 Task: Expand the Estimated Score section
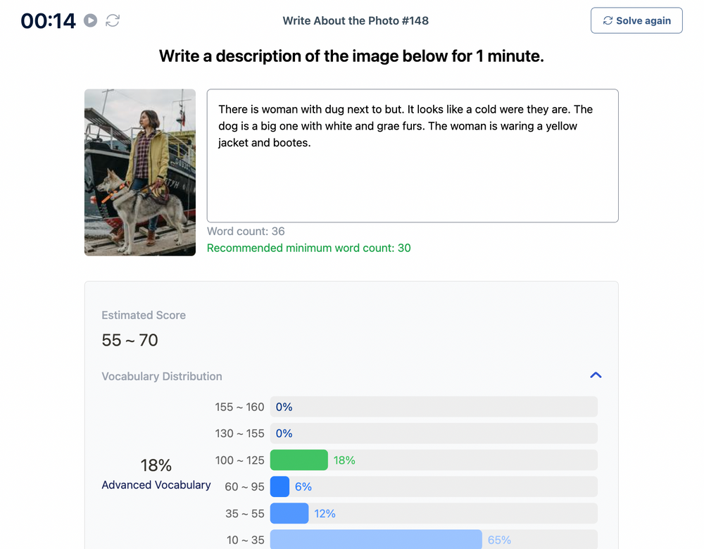pyautogui.click(x=144, y=315)
